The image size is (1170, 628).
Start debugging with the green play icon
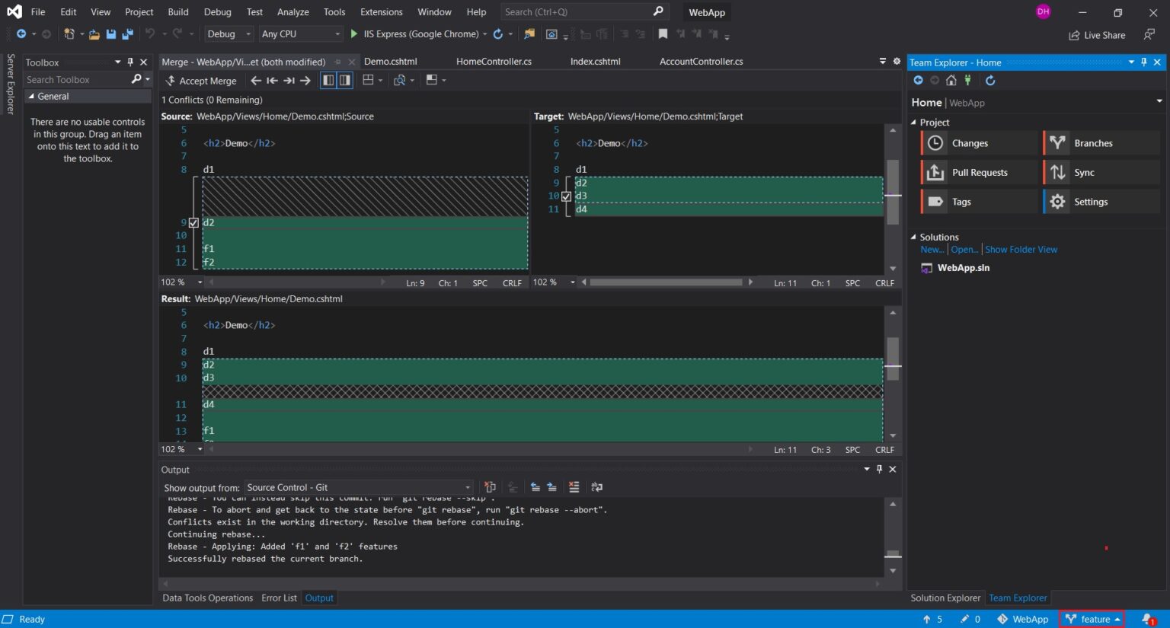(x=353, y=33)
